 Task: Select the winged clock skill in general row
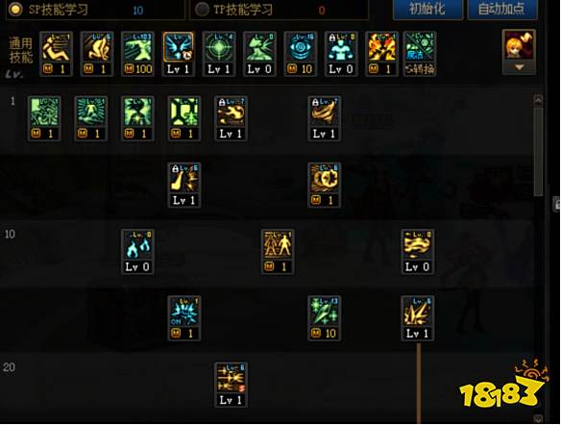179,54
